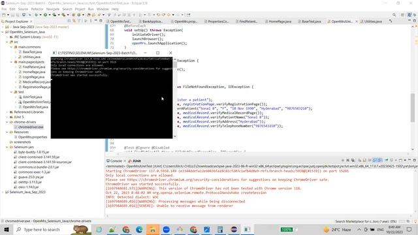Open the New file dropdown arrow
418x235 pixels.
point(8,15)
